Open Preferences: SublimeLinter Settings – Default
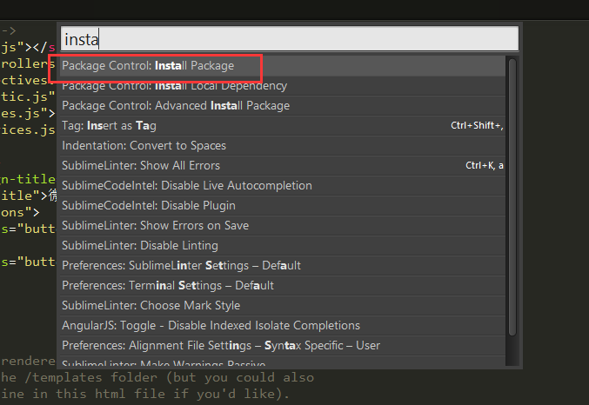The image size is (589, 405). click(283, 265)
